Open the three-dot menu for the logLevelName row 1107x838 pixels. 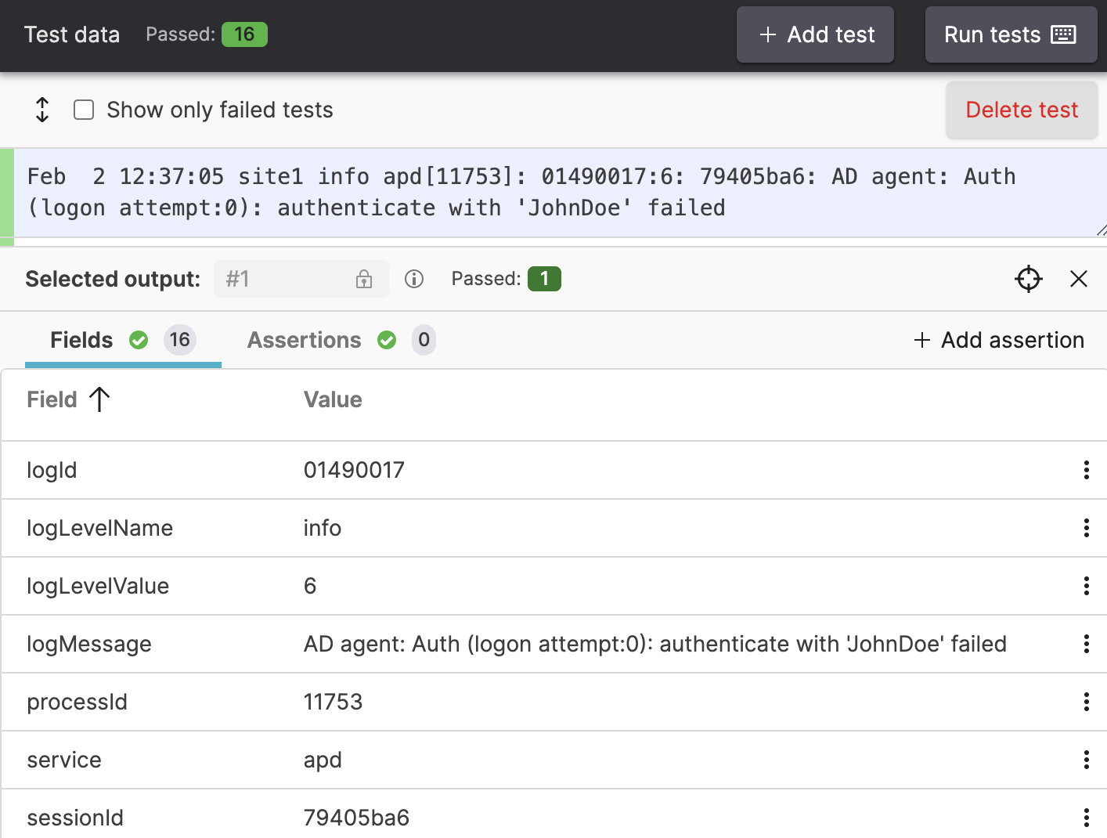click(1087, 528)
